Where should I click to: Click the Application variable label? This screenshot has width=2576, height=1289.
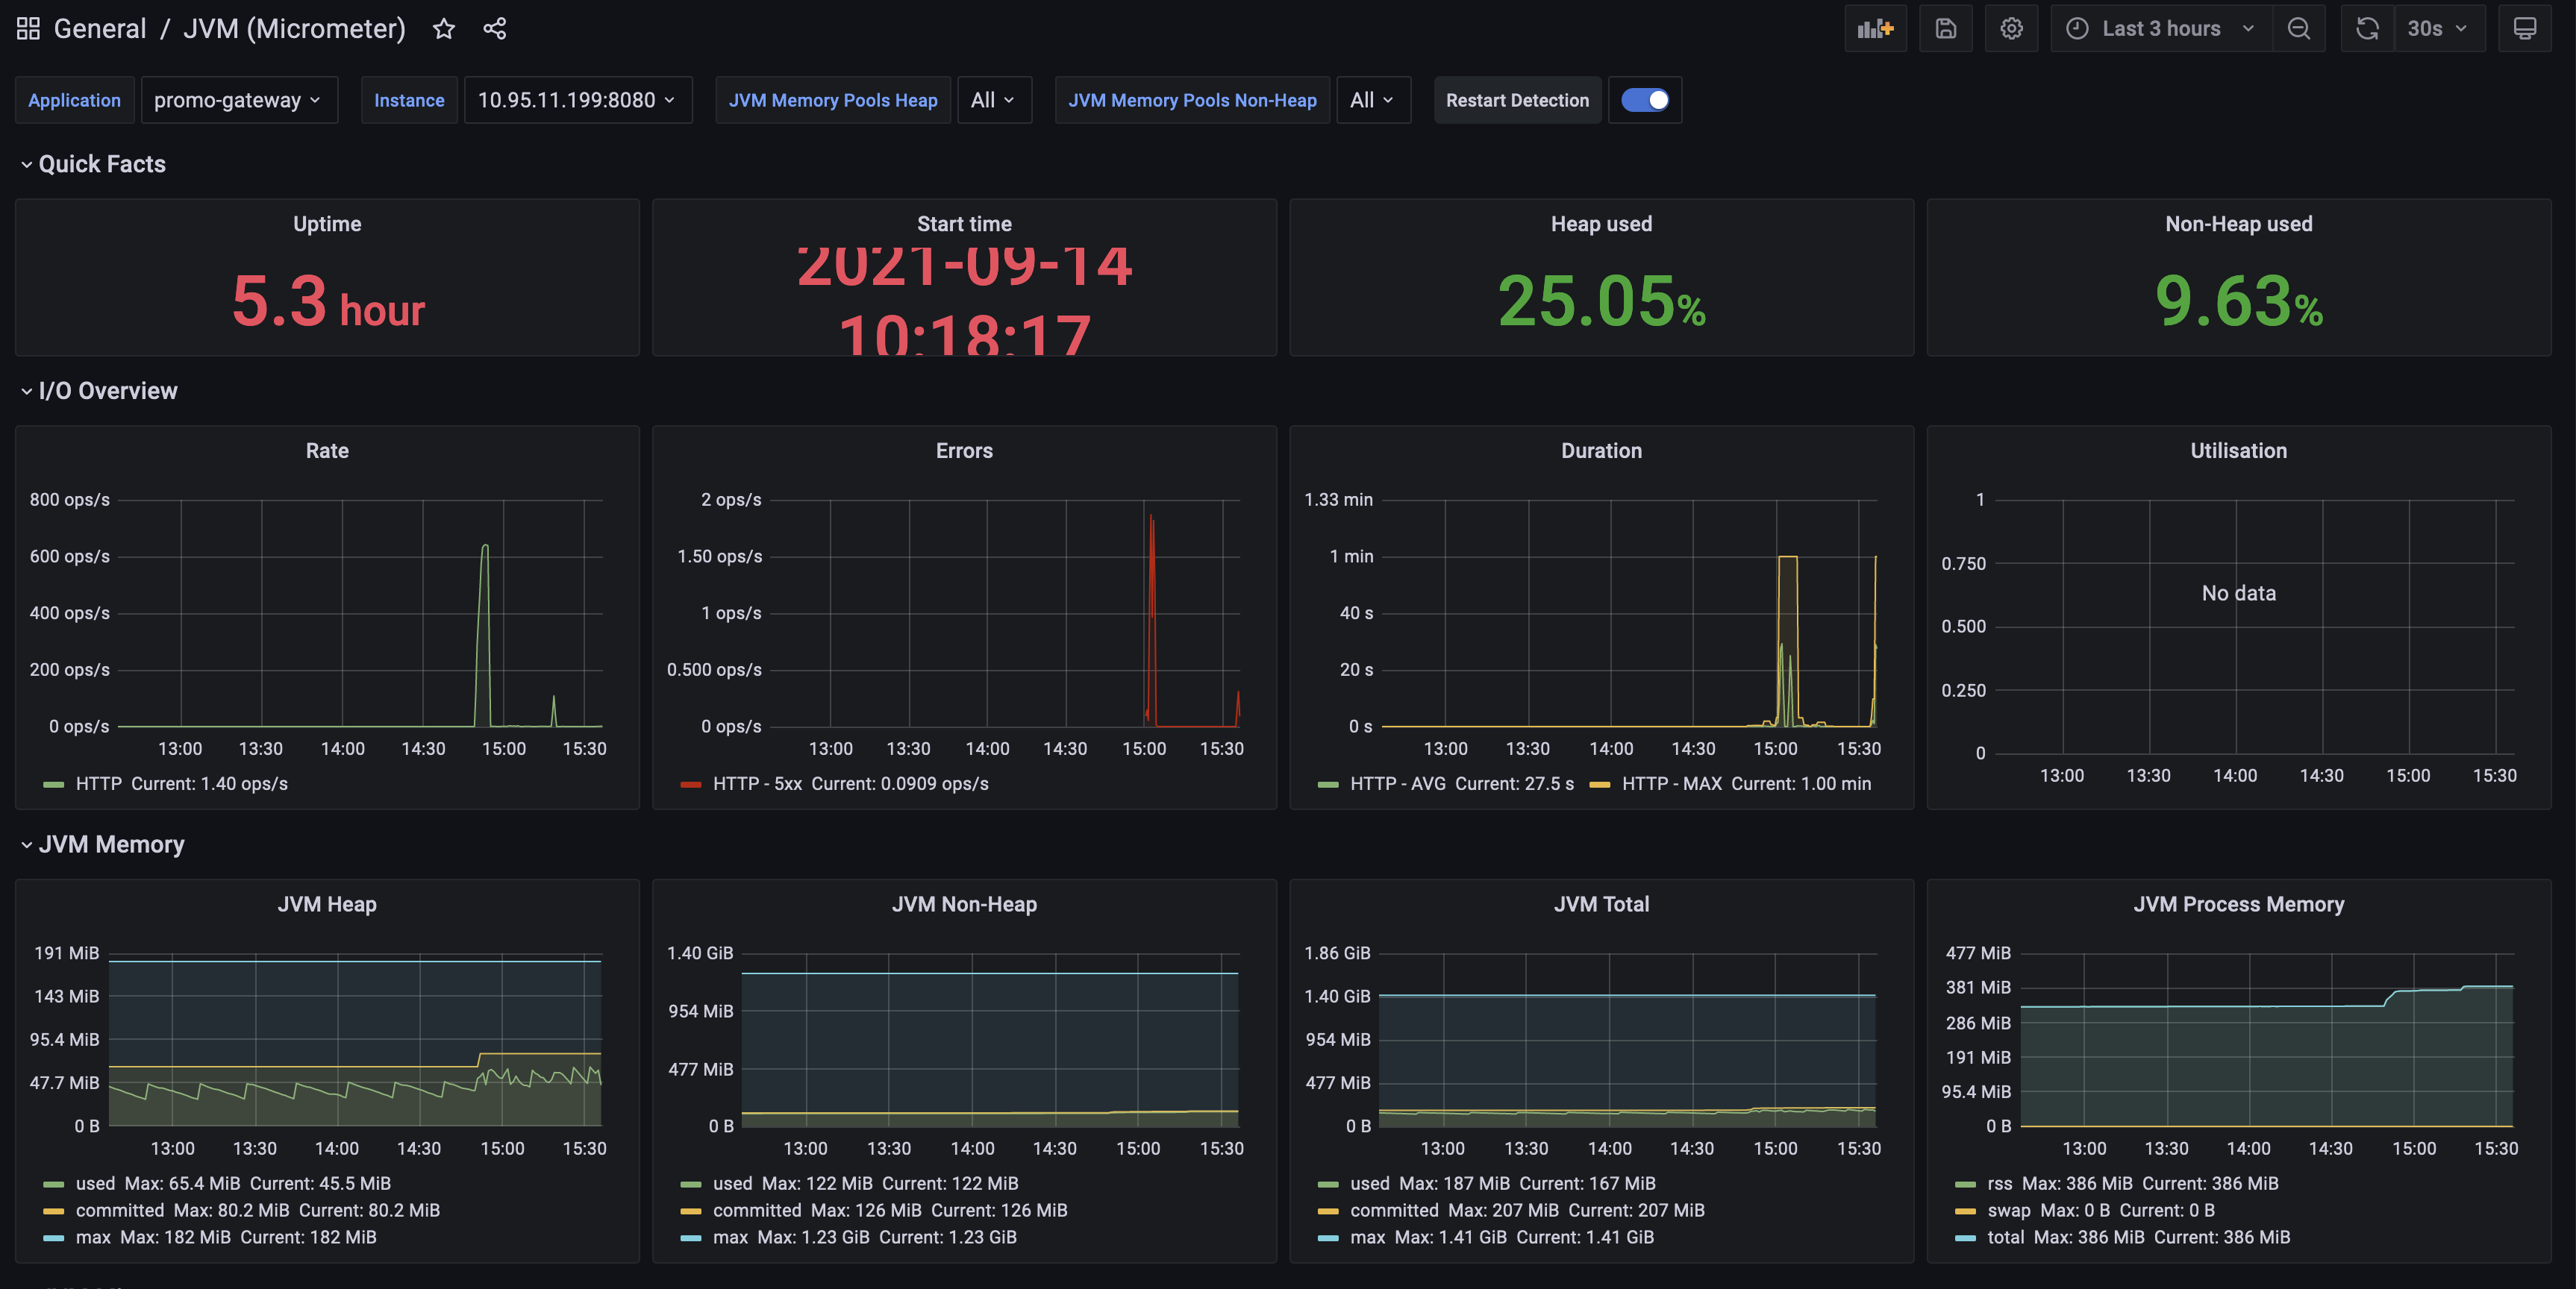[74, 100]
